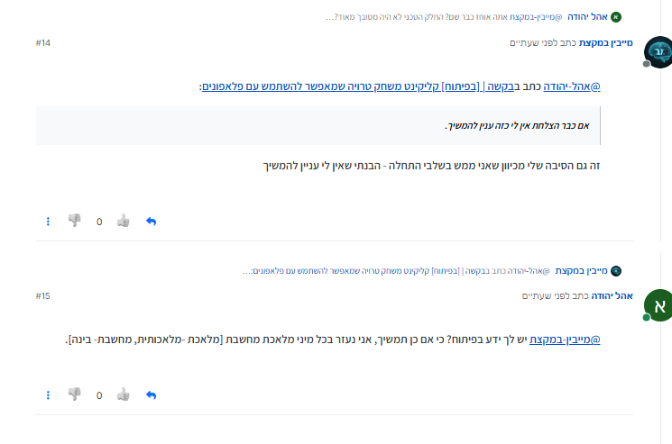This screenshot has width=672, height=444.
Task: Upvote post #14 thumbs up
Action: [x=124, y=221]
